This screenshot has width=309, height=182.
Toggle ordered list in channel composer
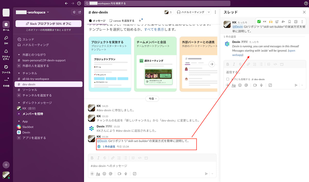tap(119, 158)
